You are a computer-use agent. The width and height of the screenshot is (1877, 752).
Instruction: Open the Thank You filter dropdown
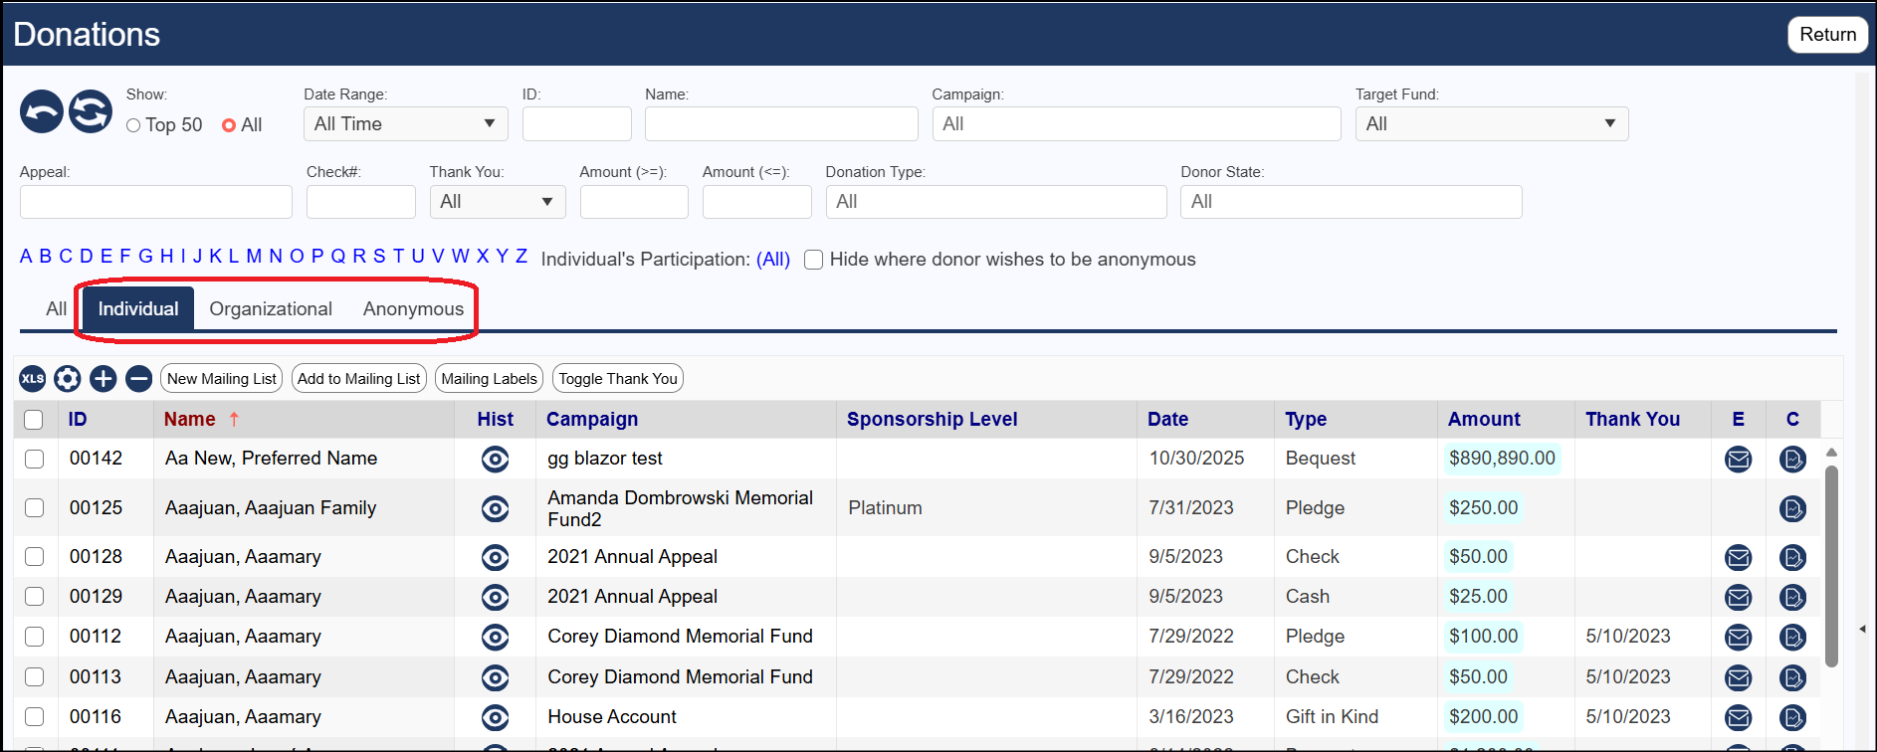(x=497, y=202)
